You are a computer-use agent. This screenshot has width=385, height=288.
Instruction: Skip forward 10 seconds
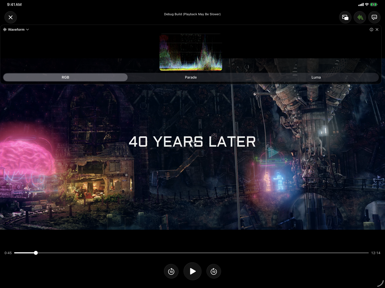click(214, 271)
